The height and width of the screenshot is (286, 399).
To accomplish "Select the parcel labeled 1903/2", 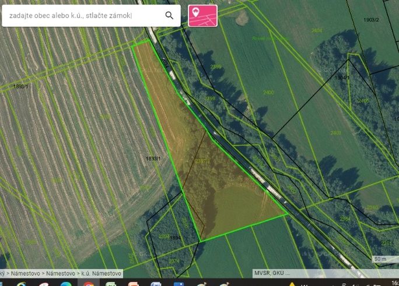I will [x=371, y=20].
